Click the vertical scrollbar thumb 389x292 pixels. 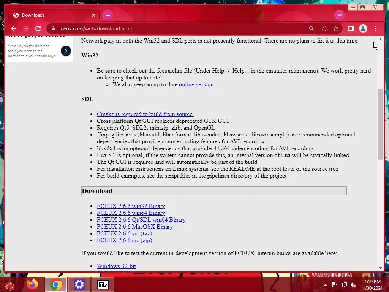(x=380, y=124)
